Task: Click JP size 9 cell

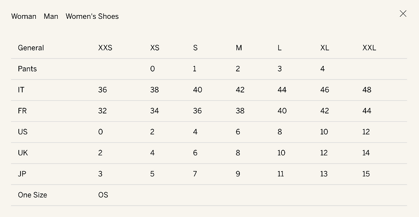Action: pos(238,174)
